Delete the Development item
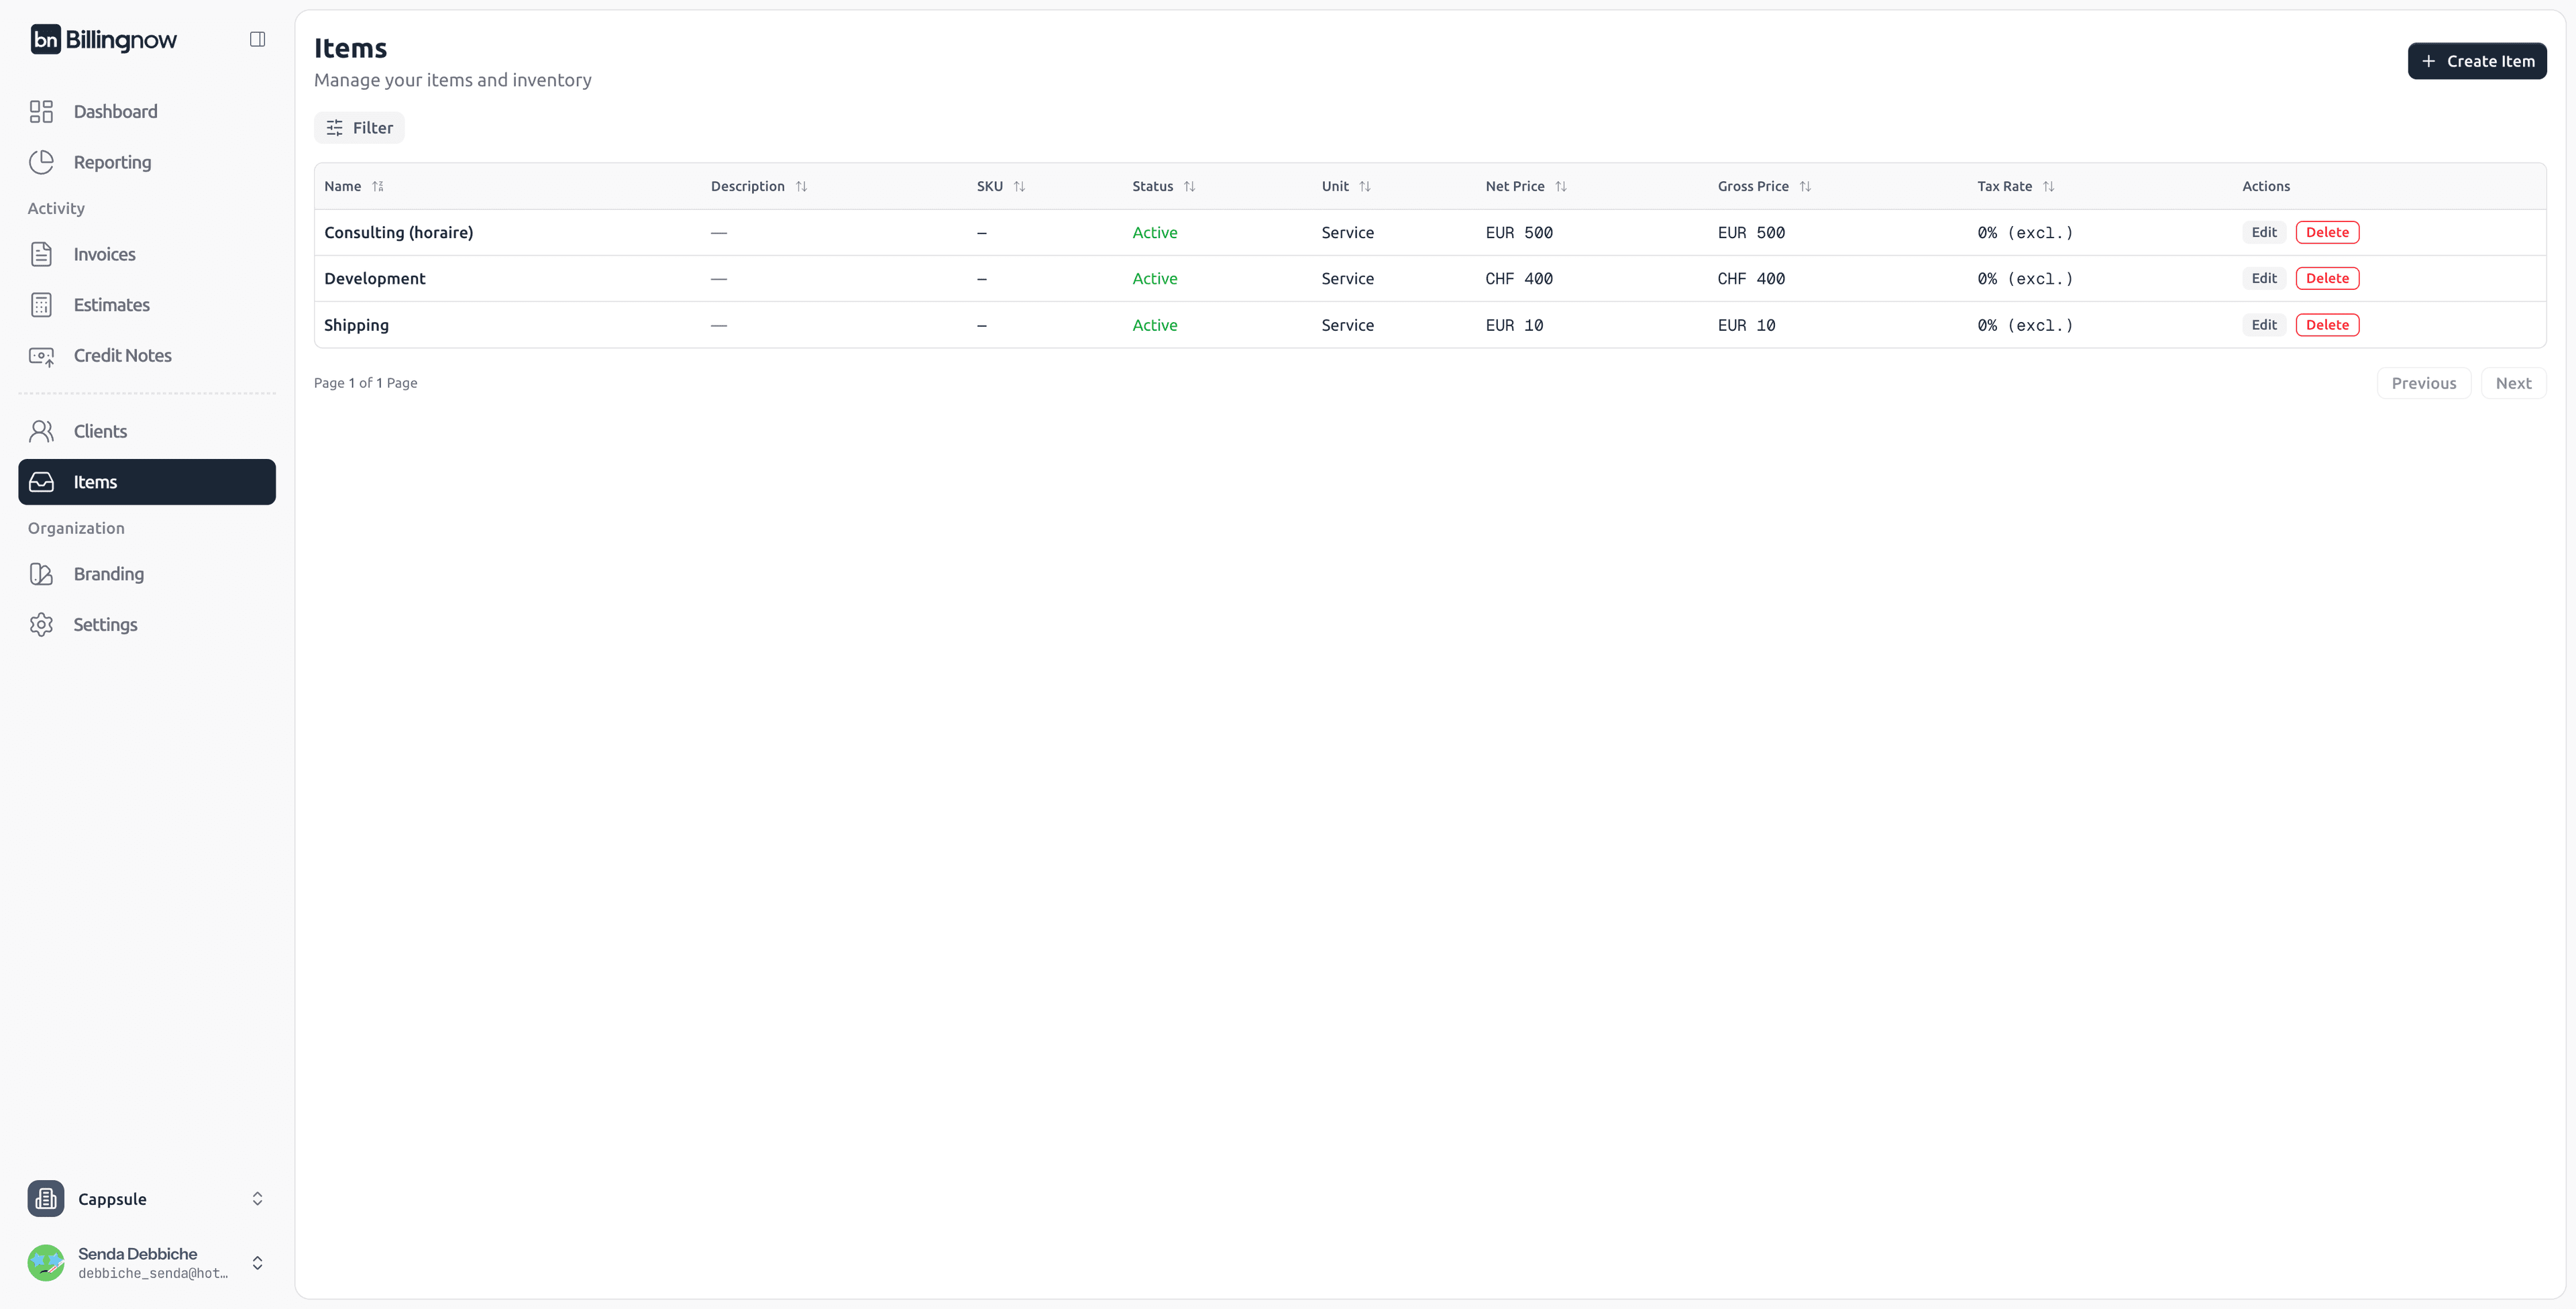2576x1309 pixels. [2326, 279]
